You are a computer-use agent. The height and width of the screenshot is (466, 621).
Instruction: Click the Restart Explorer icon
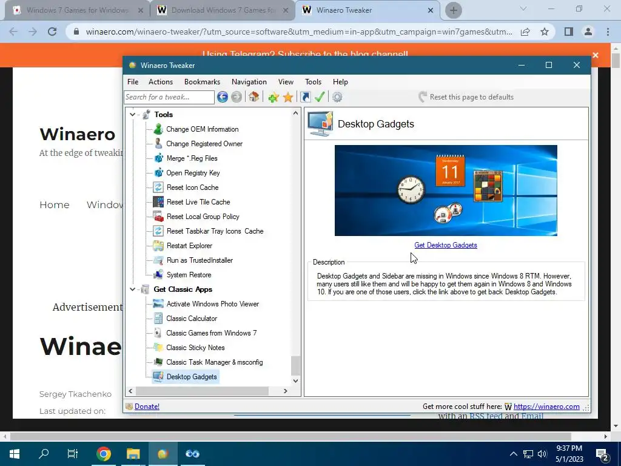[158, 246]
